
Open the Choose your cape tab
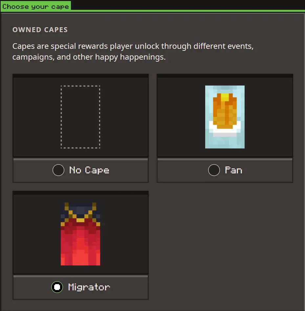[35, 6]
